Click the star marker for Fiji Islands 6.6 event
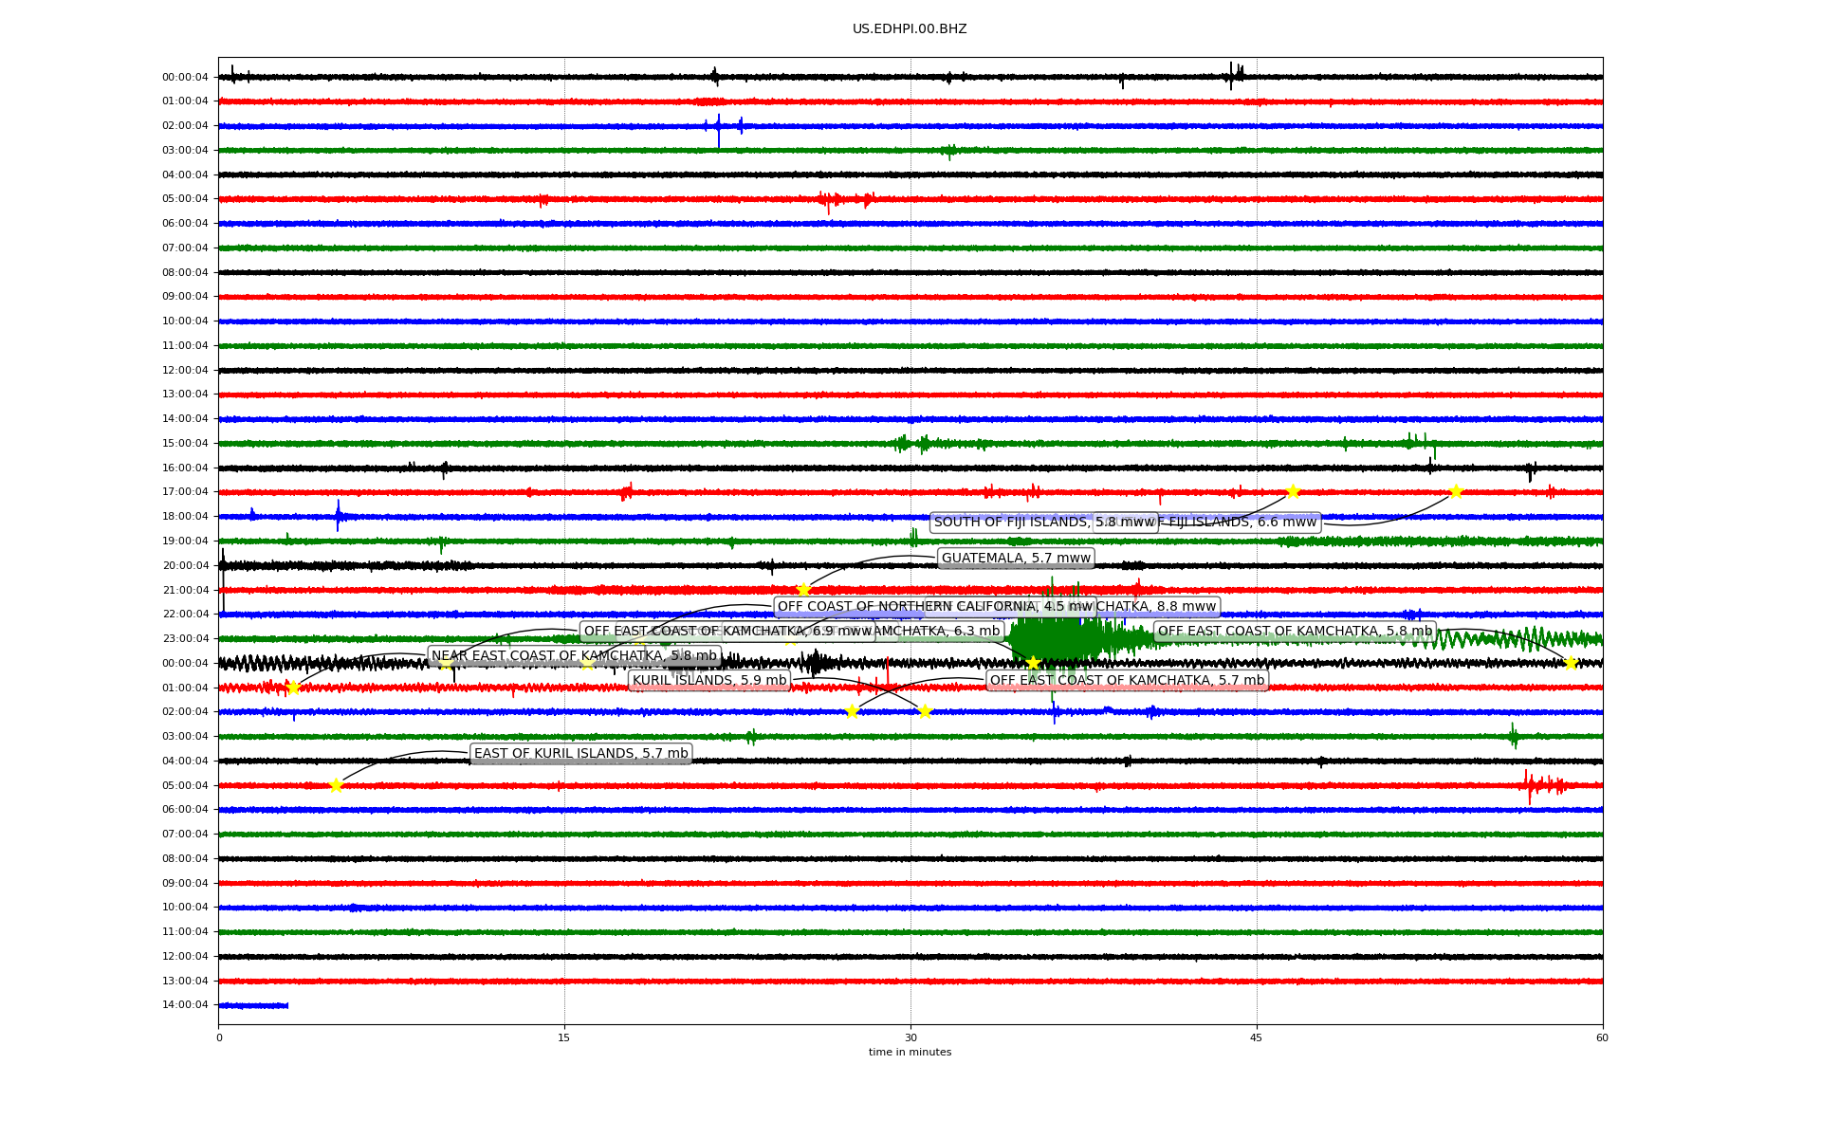Viewport: 1821px width, 1138px height. (x=1456, y=491)
